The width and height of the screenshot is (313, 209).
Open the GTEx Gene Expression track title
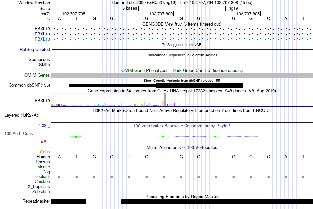click(x=182, y=91)
